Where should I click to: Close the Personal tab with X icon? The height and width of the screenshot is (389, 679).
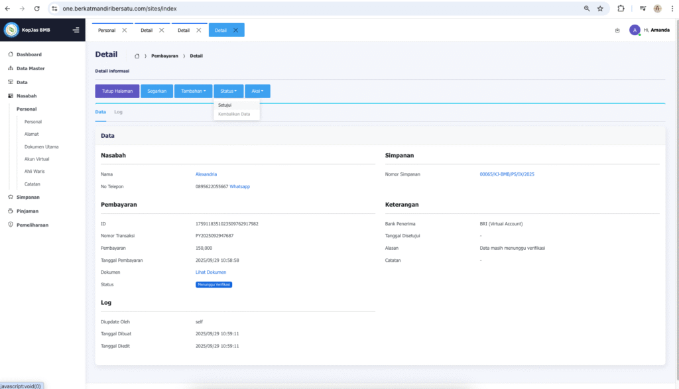coord(125,30)
